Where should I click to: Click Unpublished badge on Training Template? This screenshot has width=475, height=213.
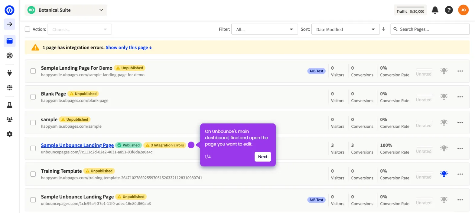[x=99, y=171]
